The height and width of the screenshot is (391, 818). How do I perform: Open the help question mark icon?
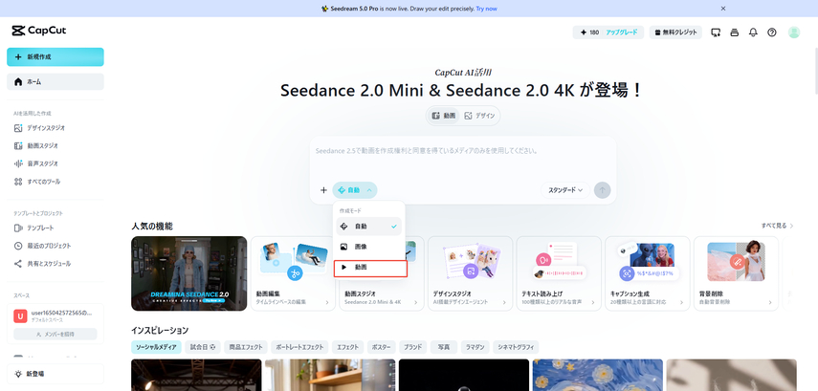click(771, 33)
